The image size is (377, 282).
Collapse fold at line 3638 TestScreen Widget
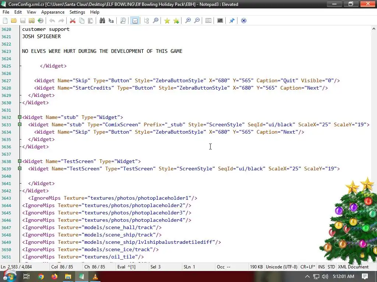pyautogui.click(x=20, y=162)
